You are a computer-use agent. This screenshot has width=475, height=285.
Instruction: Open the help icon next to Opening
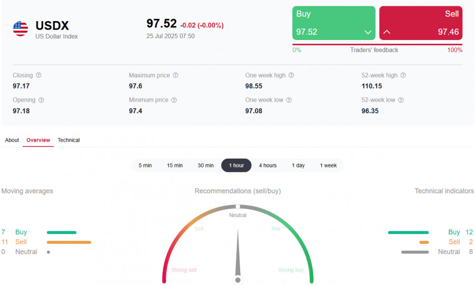(41, 100)
